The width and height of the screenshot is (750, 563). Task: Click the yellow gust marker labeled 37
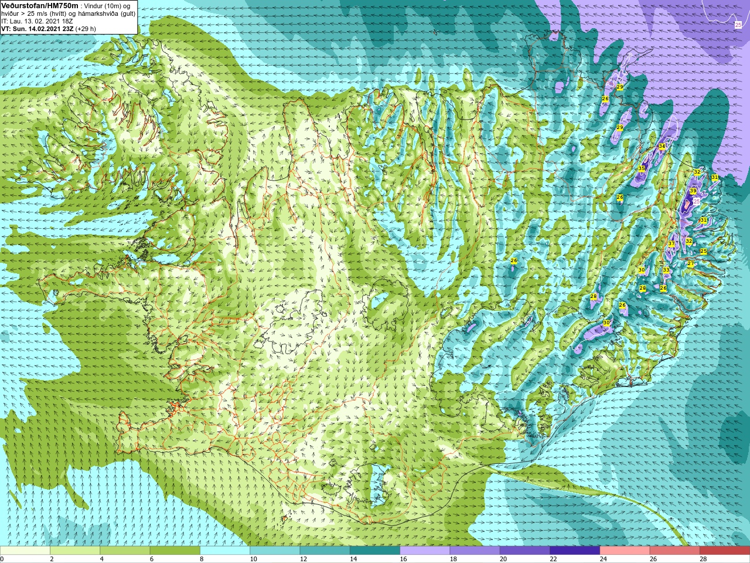tap(671, 244)
